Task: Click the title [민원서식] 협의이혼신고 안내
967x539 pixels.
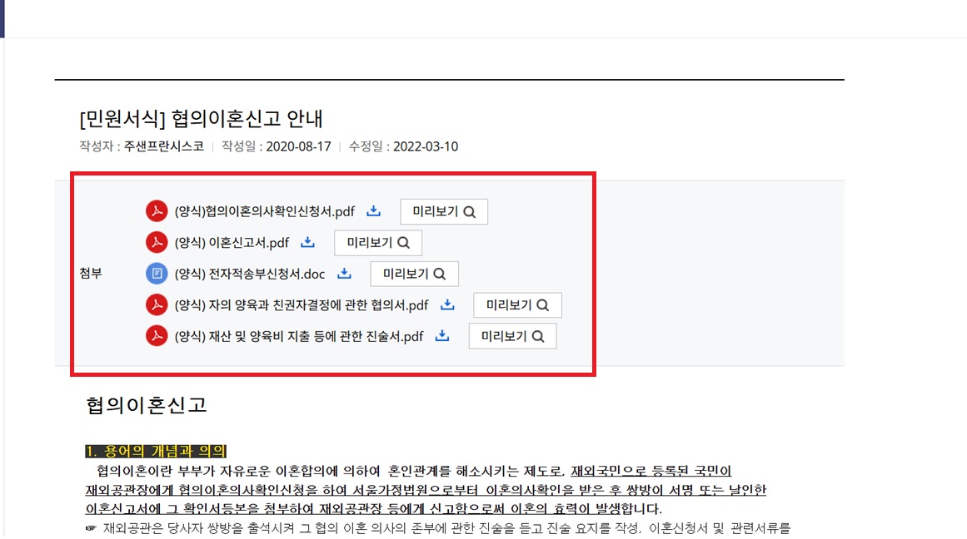Action: (x=201, y=118)
